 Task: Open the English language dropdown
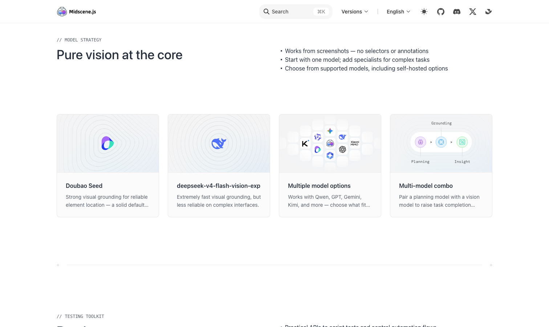[x=398, y=12]
